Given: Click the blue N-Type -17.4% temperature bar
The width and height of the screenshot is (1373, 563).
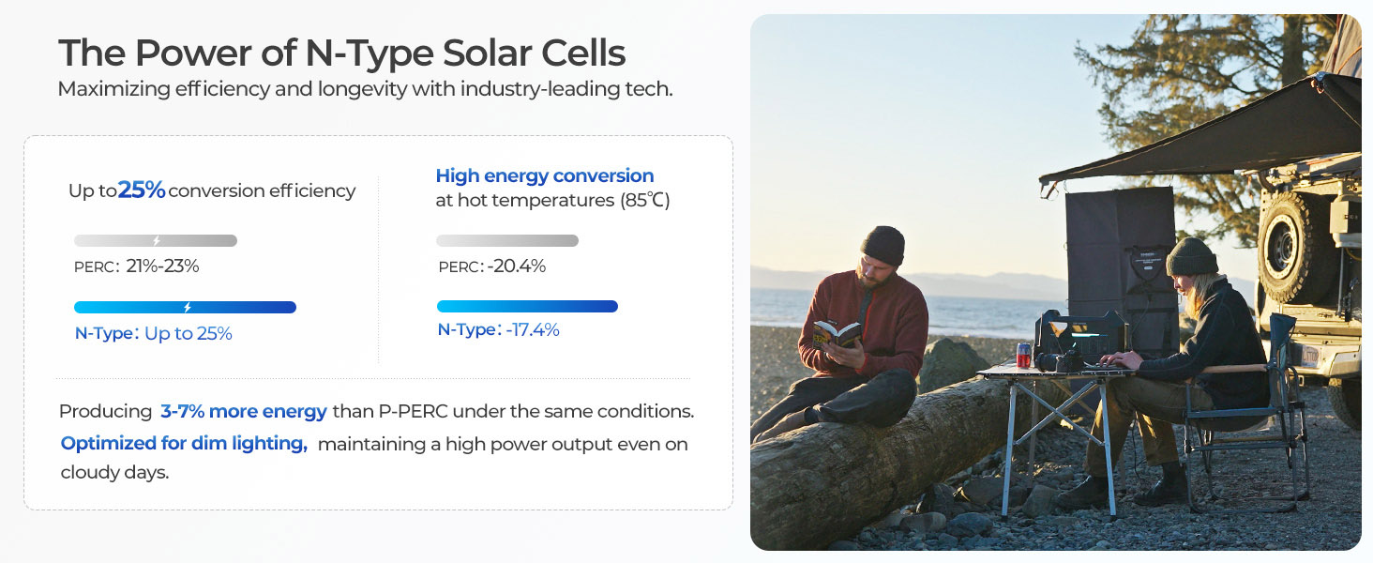Looking at the screenshot, I should tap(527, 306).
